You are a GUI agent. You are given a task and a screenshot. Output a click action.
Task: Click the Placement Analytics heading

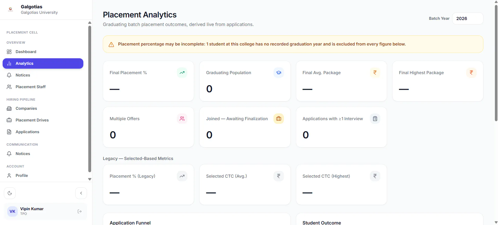(x=140, y=15)
